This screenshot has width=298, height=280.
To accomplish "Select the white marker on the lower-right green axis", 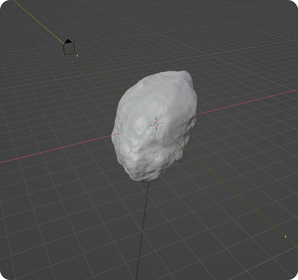I will pos(285,237).
